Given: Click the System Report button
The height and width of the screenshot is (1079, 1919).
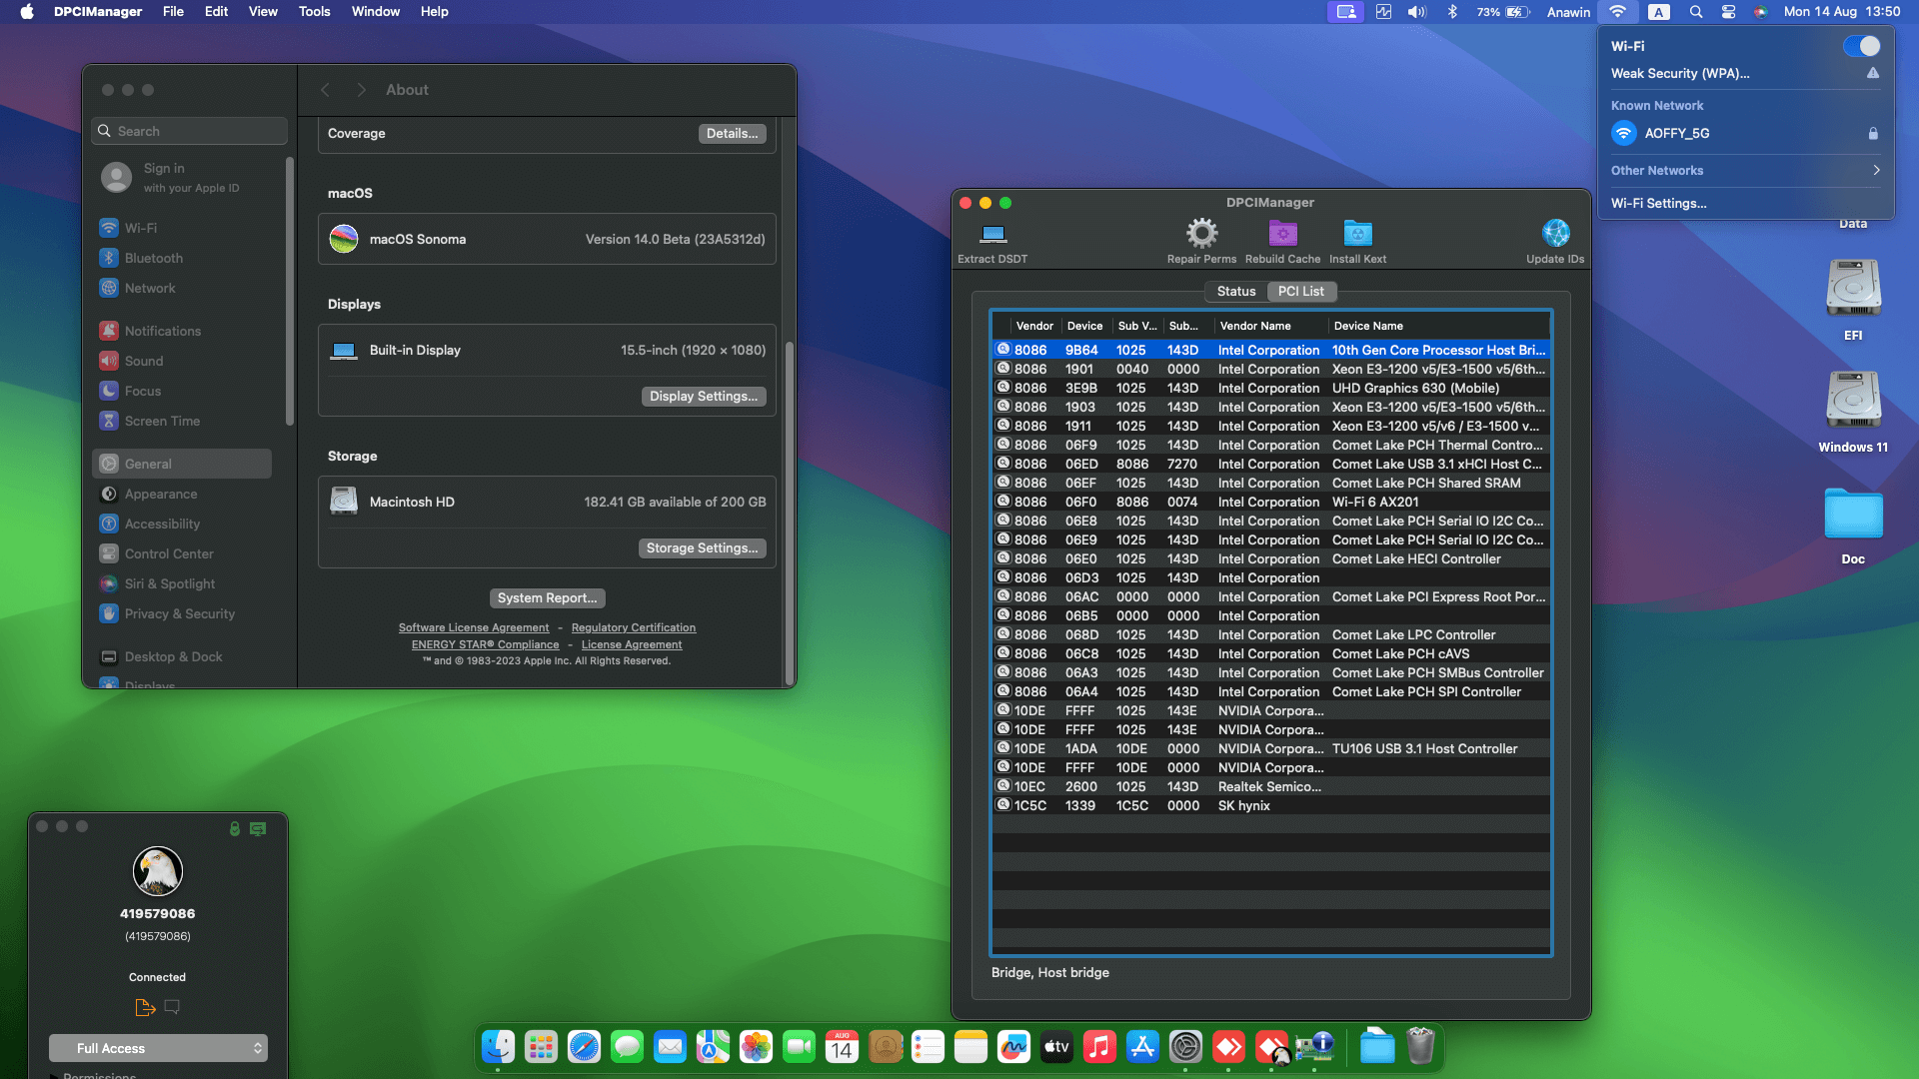Looking at the screenshot, I should [547, 598].
